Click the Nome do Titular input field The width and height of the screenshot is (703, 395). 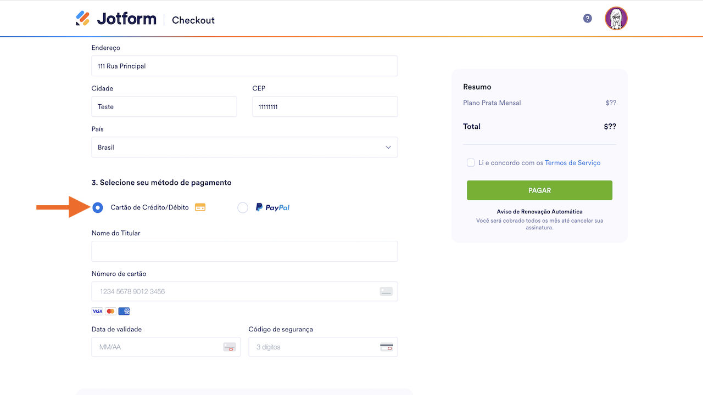[x=244, y=251]
